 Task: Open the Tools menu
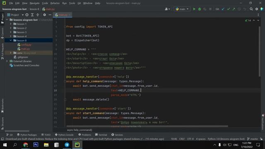(x=72, y=3)
